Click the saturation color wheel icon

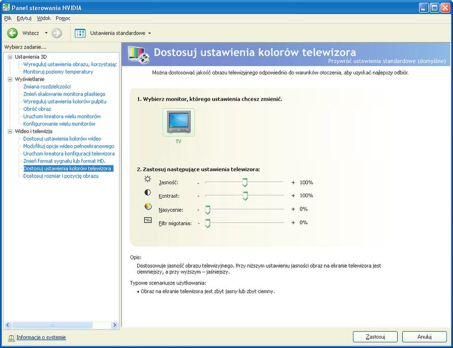pos(147,207)
